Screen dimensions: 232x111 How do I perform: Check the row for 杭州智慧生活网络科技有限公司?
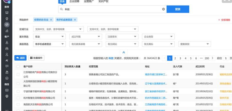click(x=18, y=98)
